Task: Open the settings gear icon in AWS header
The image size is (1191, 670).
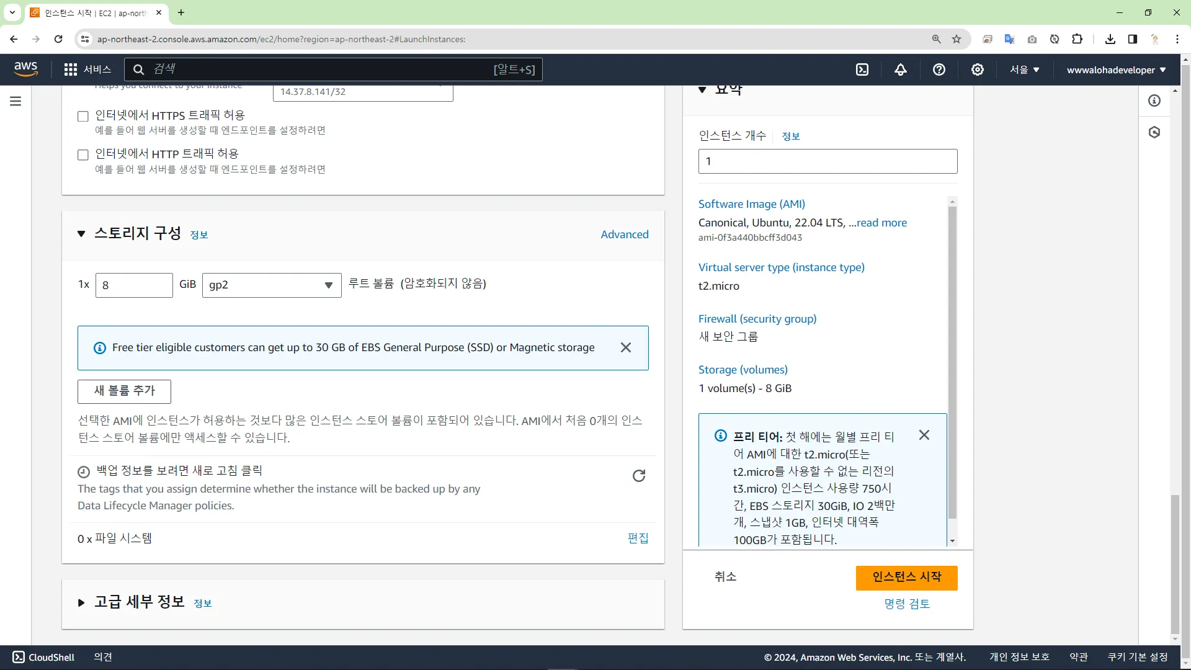Action: coord(978,69)
